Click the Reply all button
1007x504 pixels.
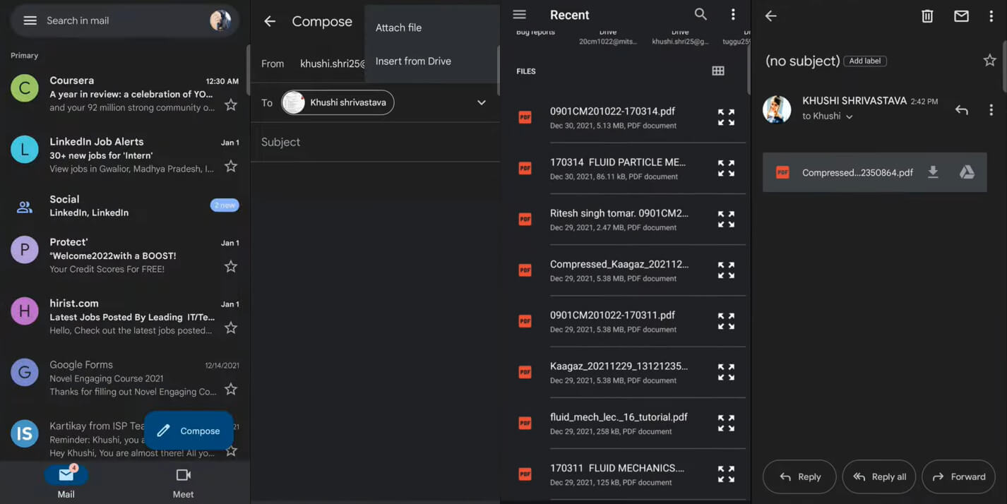879,476
